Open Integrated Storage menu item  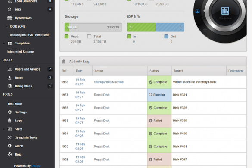point(21,52)
